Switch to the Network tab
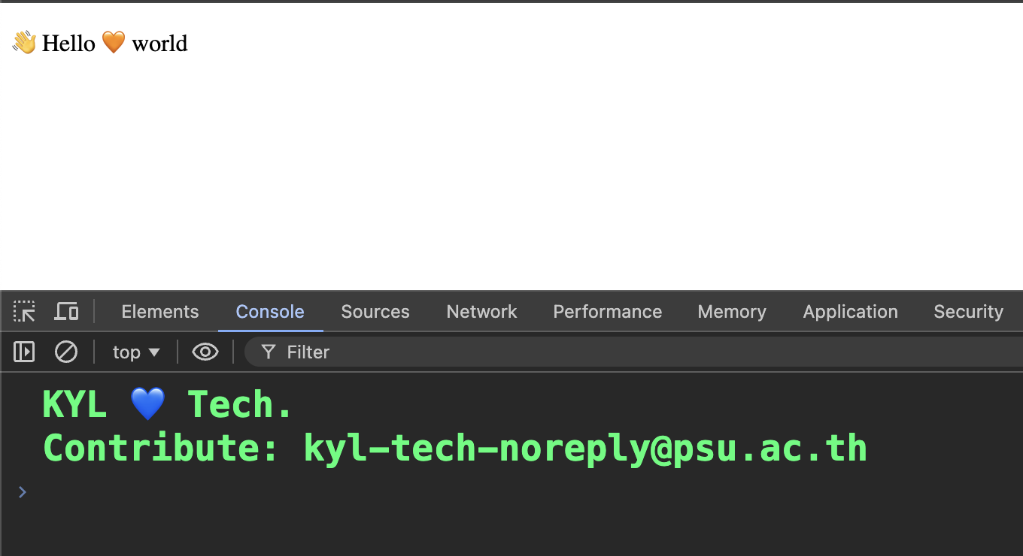Viewport: 1023px width, 556px height. [x=481, y=312]
